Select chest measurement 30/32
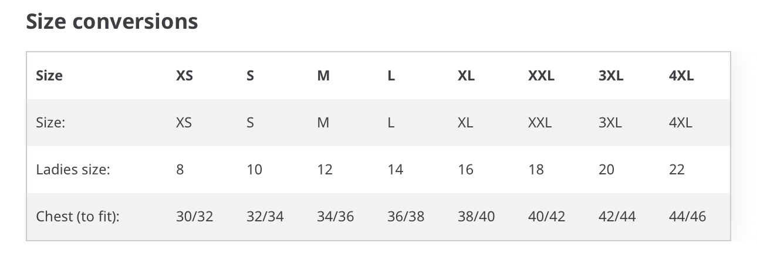This screenshot has height=263, width=757. tap(194, 217)
